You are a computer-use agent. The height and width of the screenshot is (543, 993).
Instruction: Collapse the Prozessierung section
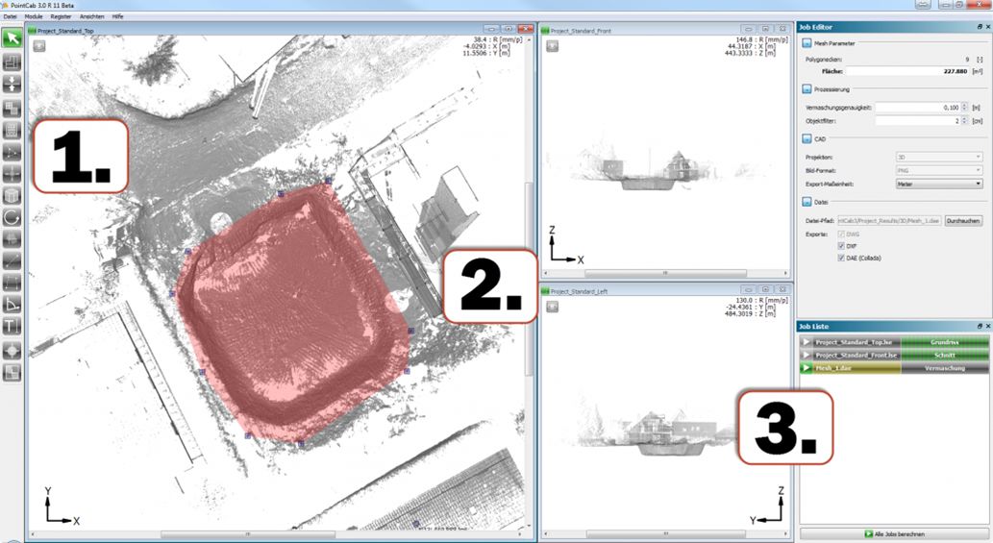(807, 88)
